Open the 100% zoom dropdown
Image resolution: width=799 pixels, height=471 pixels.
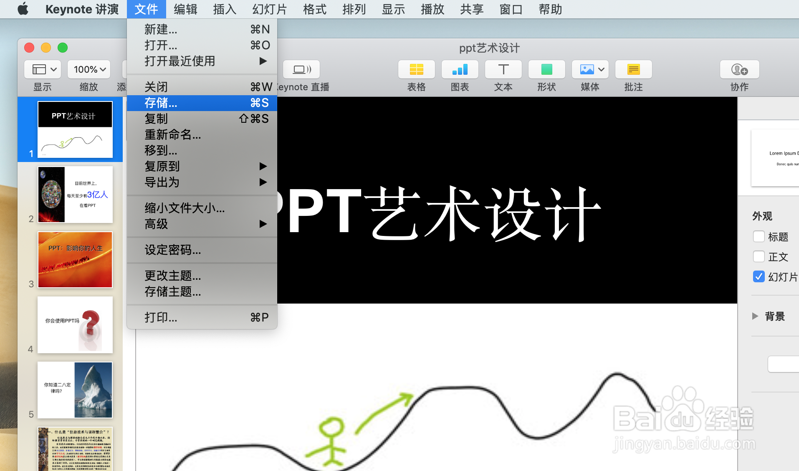(89, 69)
